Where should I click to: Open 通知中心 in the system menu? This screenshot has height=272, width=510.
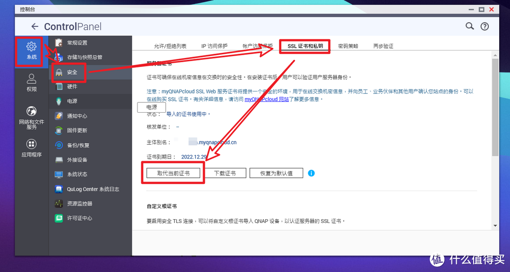tap(77, 116)
